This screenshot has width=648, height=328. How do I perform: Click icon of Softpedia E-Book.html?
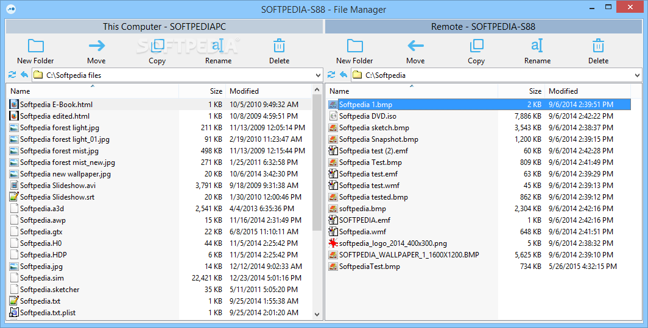click(x=14, y=104)
